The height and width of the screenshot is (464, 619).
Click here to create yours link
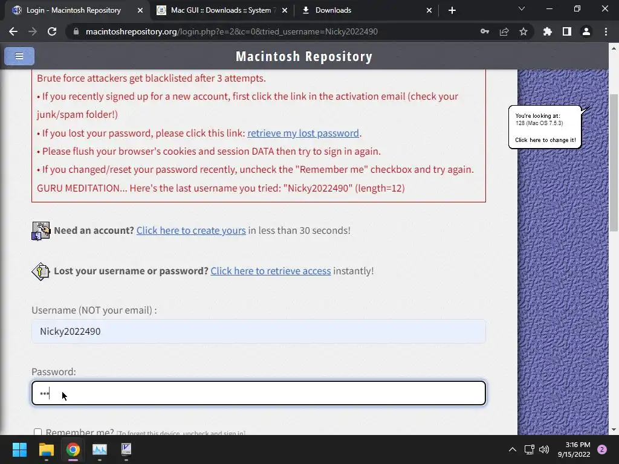191,230
